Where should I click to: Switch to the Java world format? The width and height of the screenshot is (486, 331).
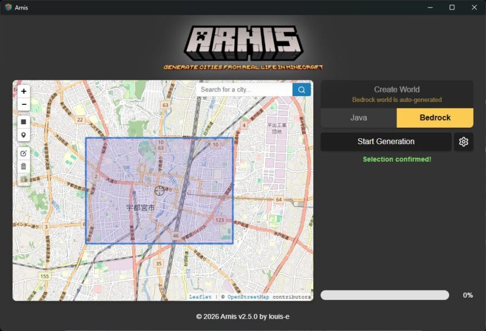[x=358, y=118]
